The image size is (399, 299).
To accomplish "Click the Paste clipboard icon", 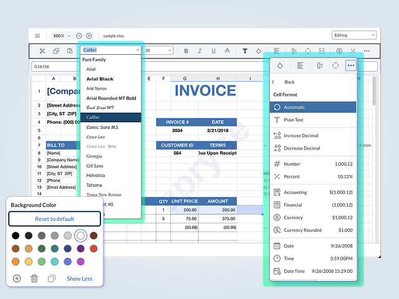I will click(69, 51).
